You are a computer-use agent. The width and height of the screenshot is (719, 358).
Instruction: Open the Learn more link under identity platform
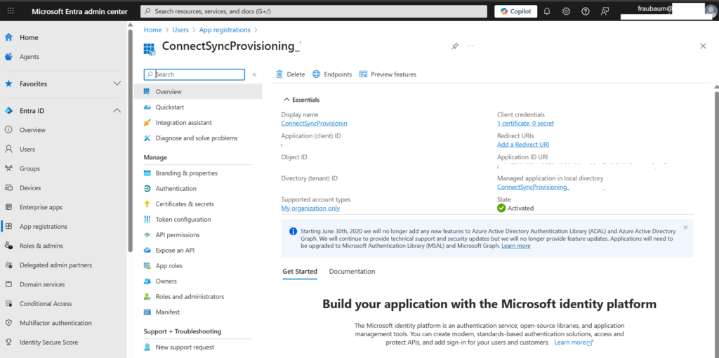[574, 343]
